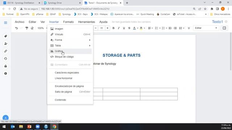Click the add user share sidebar icon

tap(6, 44)
